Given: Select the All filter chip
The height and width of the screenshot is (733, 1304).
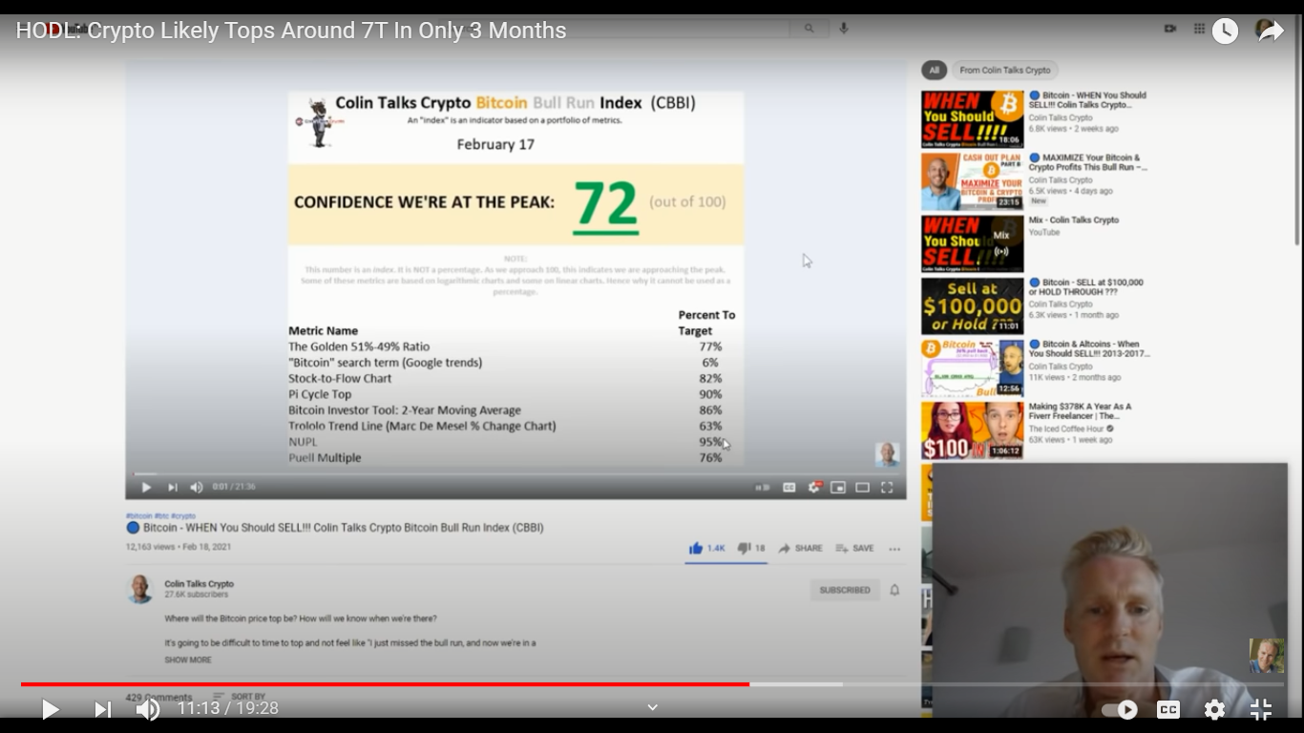Looking at the screenshot, I should [934, 70].
